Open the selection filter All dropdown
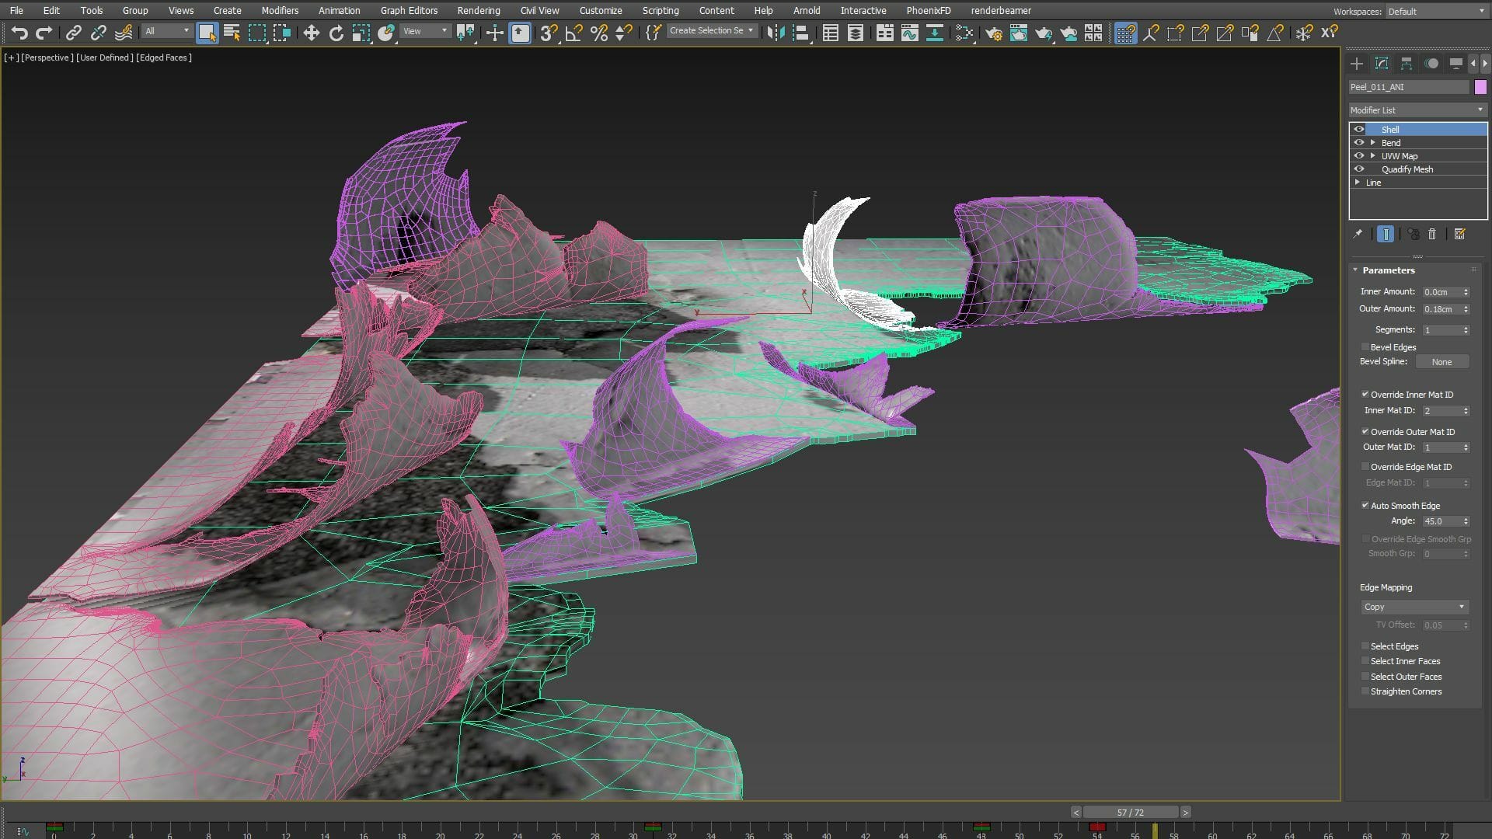 pyautogui.click(x=167, y=31)
